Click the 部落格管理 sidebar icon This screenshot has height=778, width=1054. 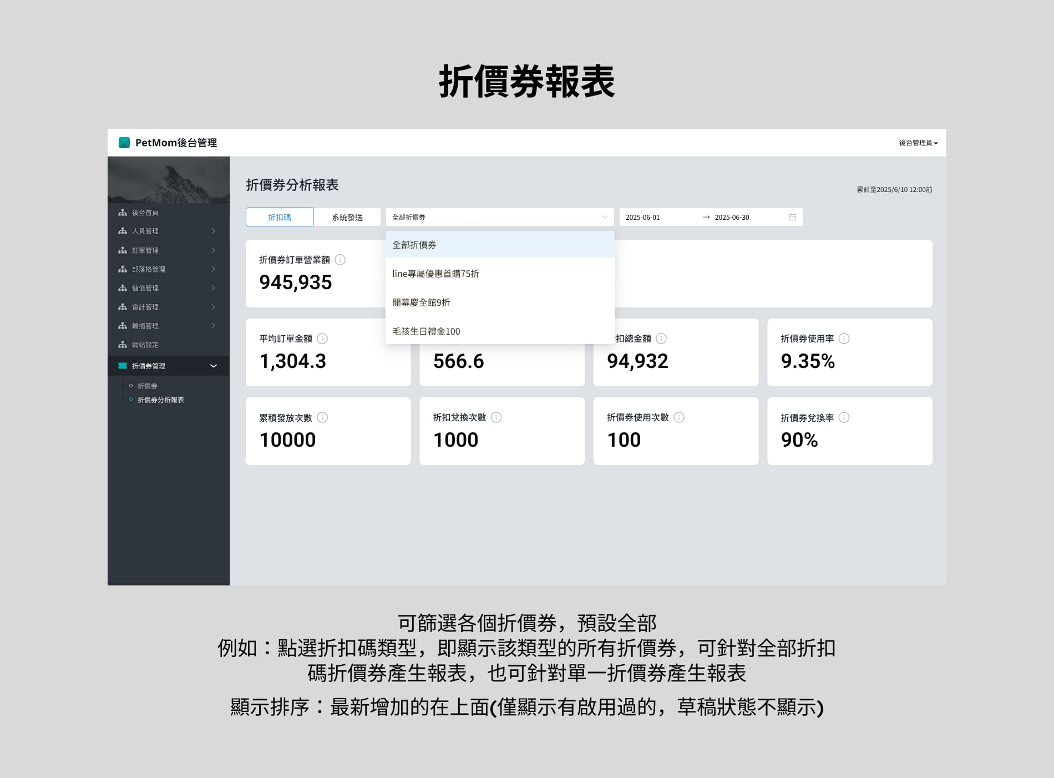[123, 269]
